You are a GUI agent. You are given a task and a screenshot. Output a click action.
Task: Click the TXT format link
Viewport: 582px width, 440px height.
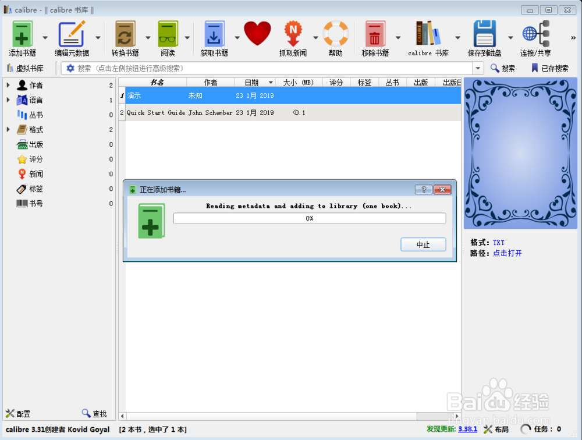(x=499, y=243)
